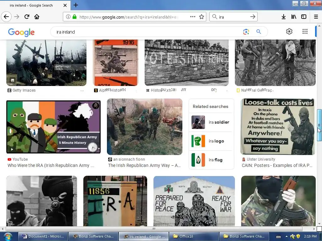
Task: Search by image with Google Lens icon
Action: click(246, 32)
